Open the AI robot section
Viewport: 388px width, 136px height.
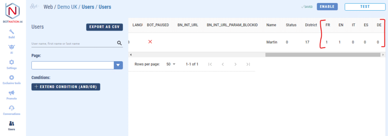pyautogui.click(x=11, y=49)
